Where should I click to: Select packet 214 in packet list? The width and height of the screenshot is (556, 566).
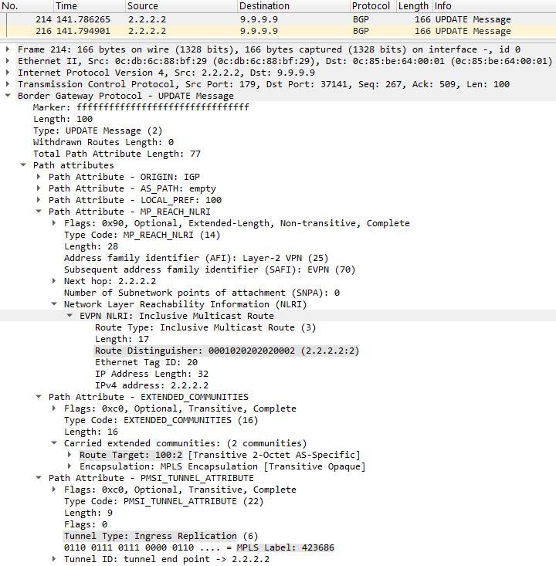[x=278, y=19]
